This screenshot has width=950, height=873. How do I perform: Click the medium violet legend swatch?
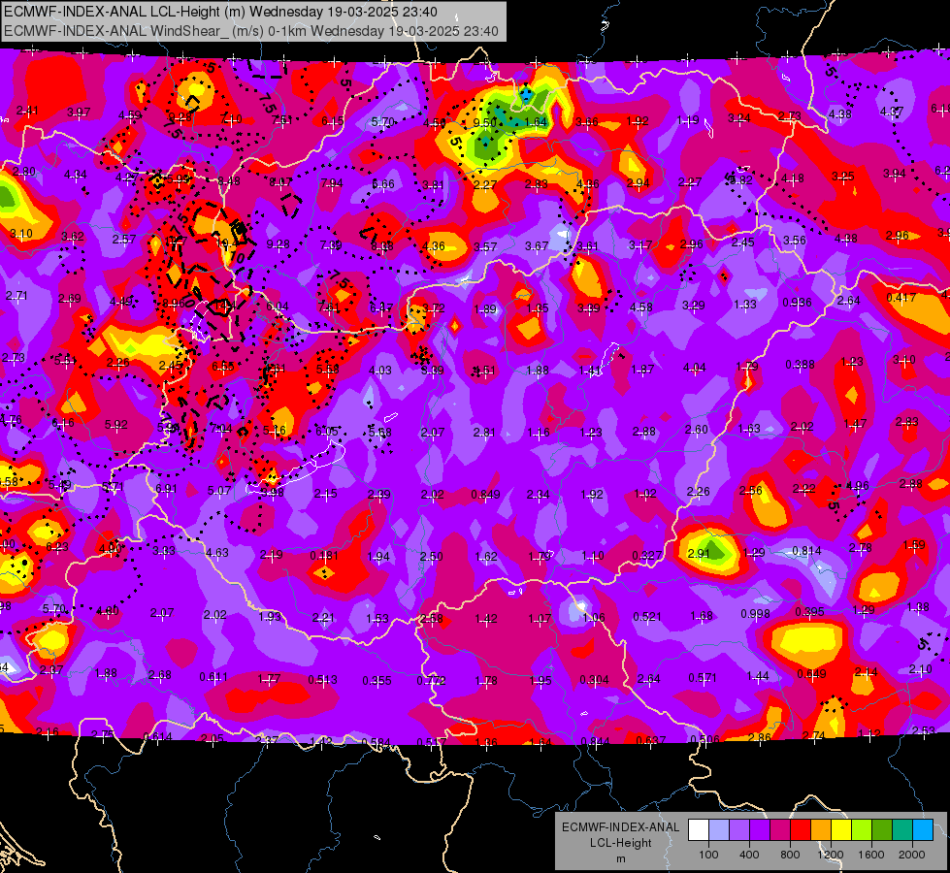click(x=739, y=830)
